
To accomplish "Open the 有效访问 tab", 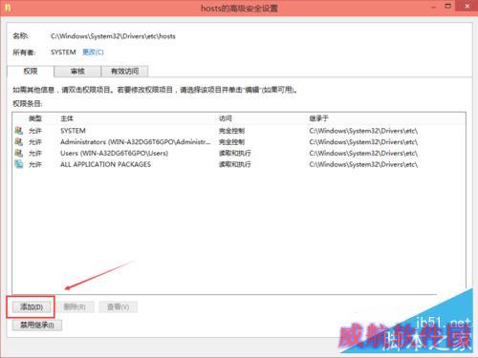I will pos(124,72).
